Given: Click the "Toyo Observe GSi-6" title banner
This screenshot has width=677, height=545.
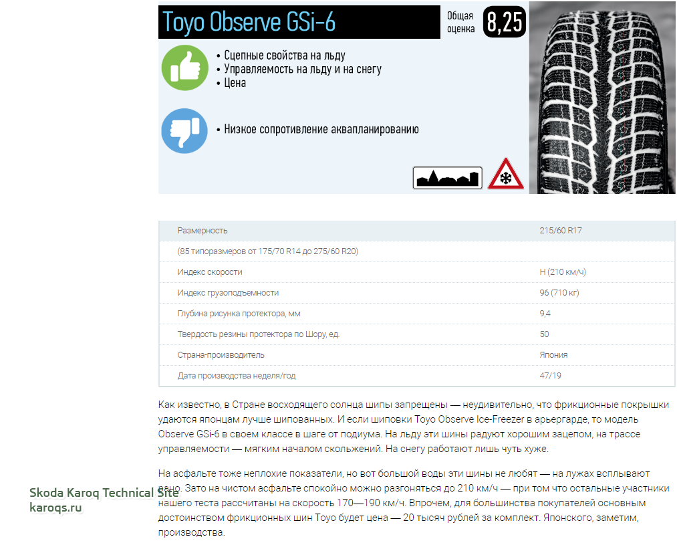Looking at the screenshot, I should [299, 22].
